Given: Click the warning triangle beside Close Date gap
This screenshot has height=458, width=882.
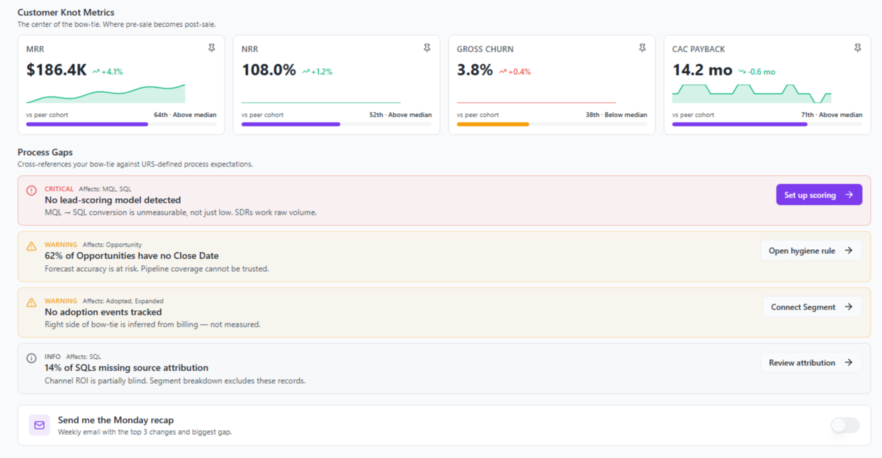Looking at the screenshot, I should (x=31, y=246).
